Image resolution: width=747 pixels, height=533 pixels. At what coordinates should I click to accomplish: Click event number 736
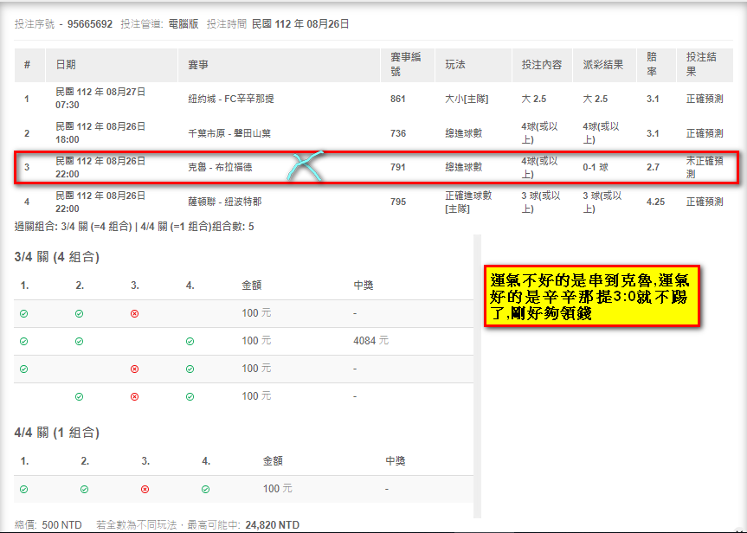[x=398, y=133]
